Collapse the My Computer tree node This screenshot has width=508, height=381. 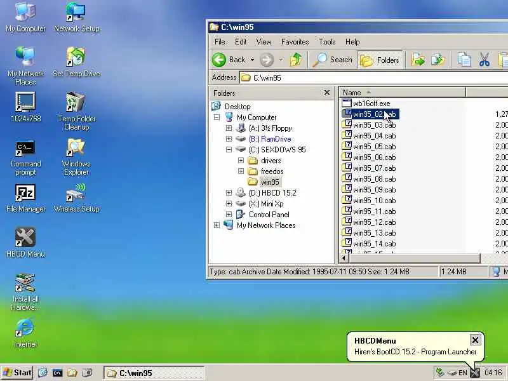[x=217, y=117]
